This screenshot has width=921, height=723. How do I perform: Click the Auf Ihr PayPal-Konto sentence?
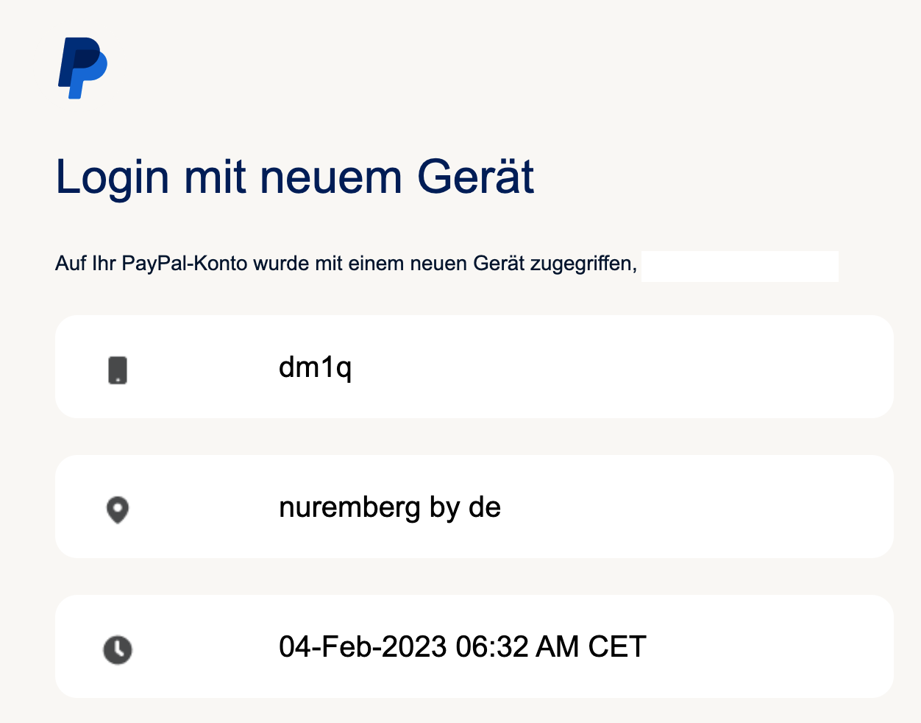(x=346, y=264)
